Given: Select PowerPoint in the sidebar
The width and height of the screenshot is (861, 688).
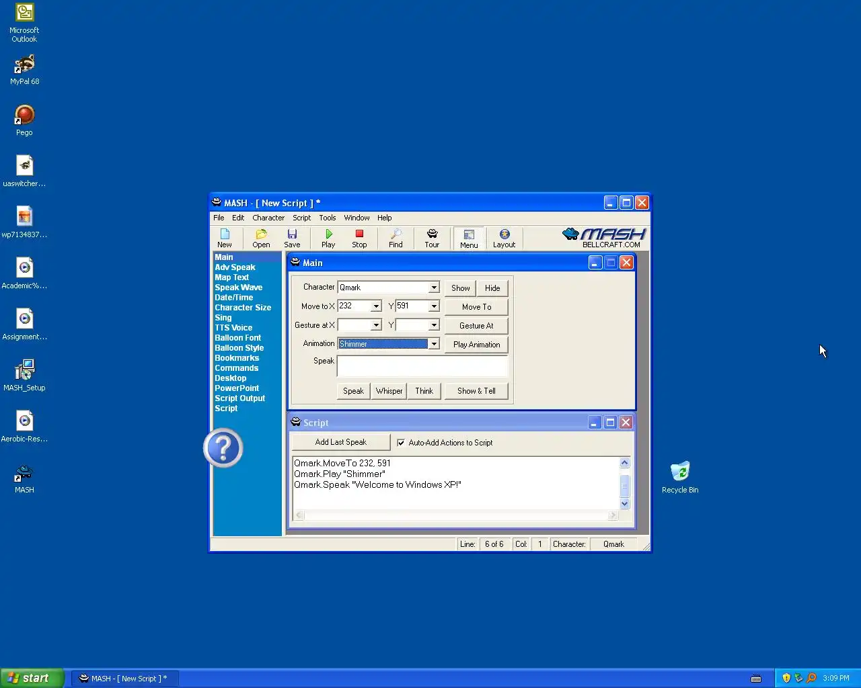Looking at the screenshot, I should [237, 388].
